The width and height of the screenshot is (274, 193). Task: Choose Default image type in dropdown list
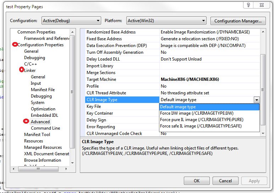tap(209, 107)
